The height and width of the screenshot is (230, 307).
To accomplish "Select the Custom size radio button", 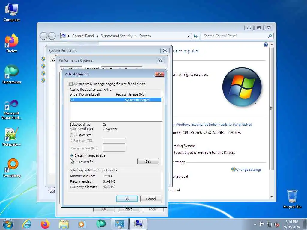I will point(72,135).
